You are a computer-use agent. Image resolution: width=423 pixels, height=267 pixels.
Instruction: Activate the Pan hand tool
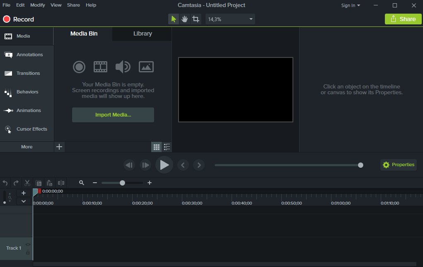tap(185, 19)
